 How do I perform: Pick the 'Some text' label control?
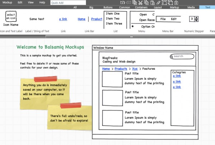tap(37, 19)
